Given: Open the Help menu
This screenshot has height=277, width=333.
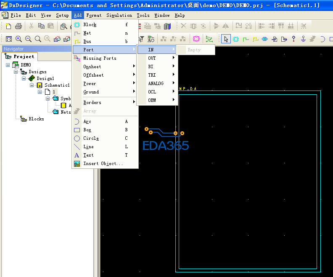Looking at the screenshot, I should click(x=180, y=15).
